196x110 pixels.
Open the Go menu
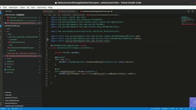(28, 7)
